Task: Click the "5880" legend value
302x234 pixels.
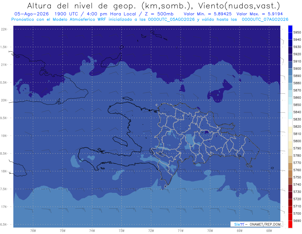Action: 297,83
